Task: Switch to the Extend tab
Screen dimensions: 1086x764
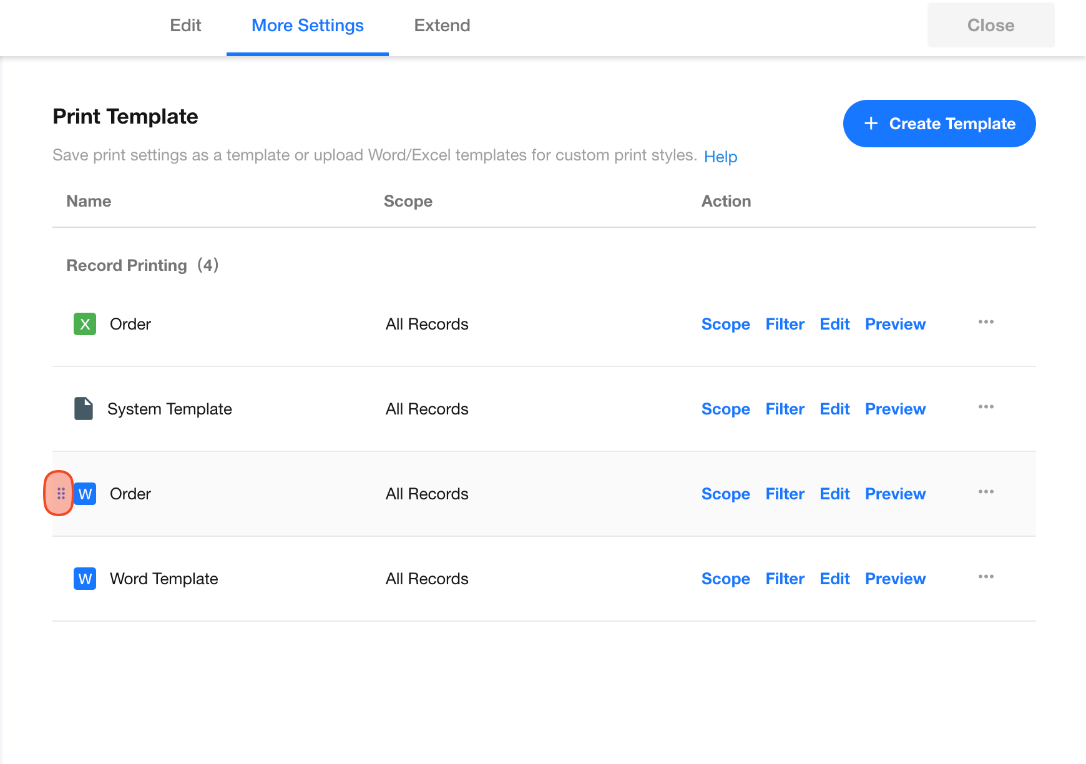Action: coord(442,26)
